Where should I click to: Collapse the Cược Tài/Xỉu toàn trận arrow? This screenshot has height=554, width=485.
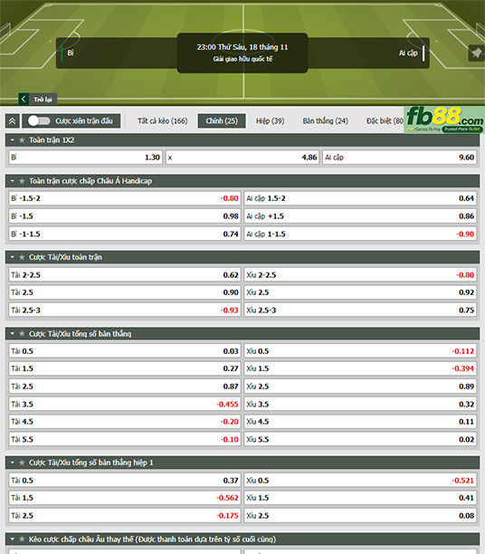pyautogui.click(x=13, y=257)
